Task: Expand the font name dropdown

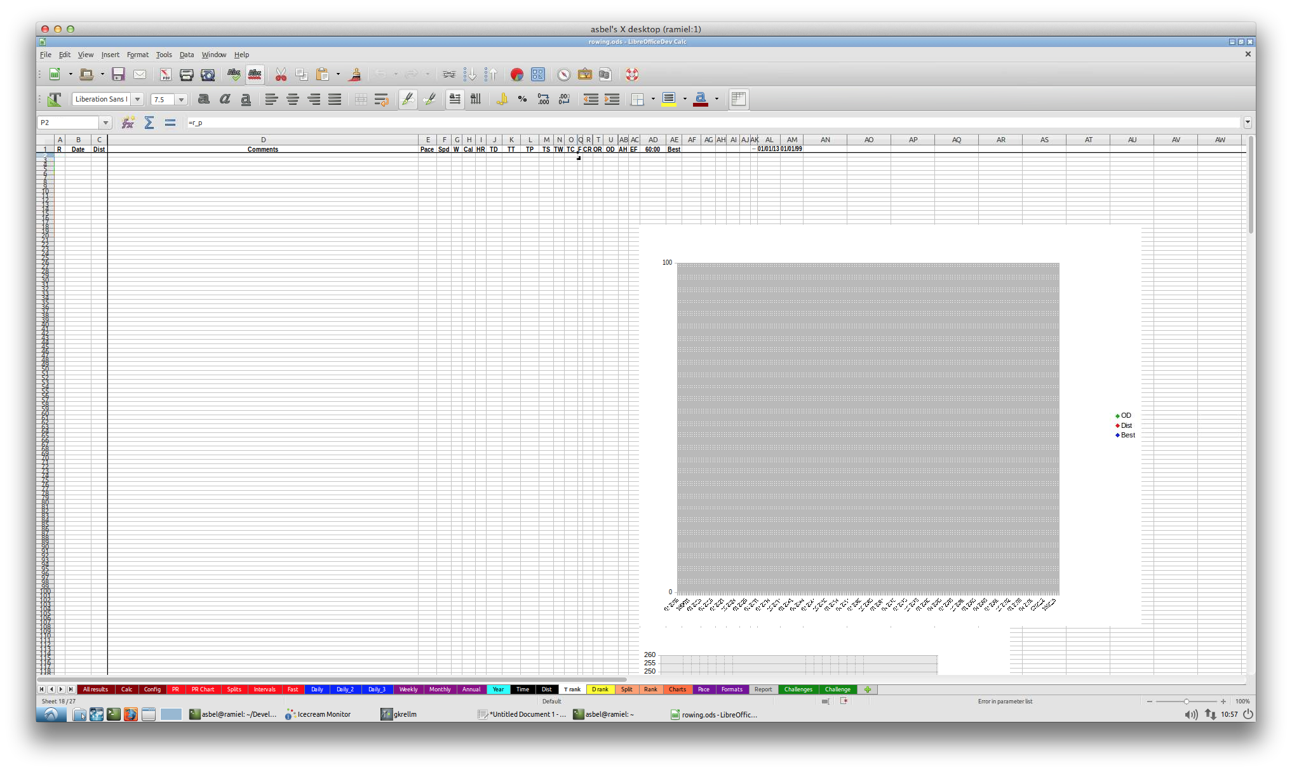Action: pyautogui.click(x=137, y=99)
